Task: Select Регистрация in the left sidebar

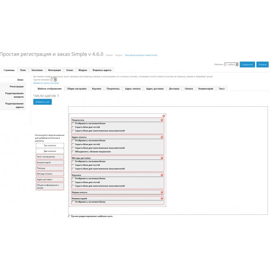Action: (x=16, y=86)
